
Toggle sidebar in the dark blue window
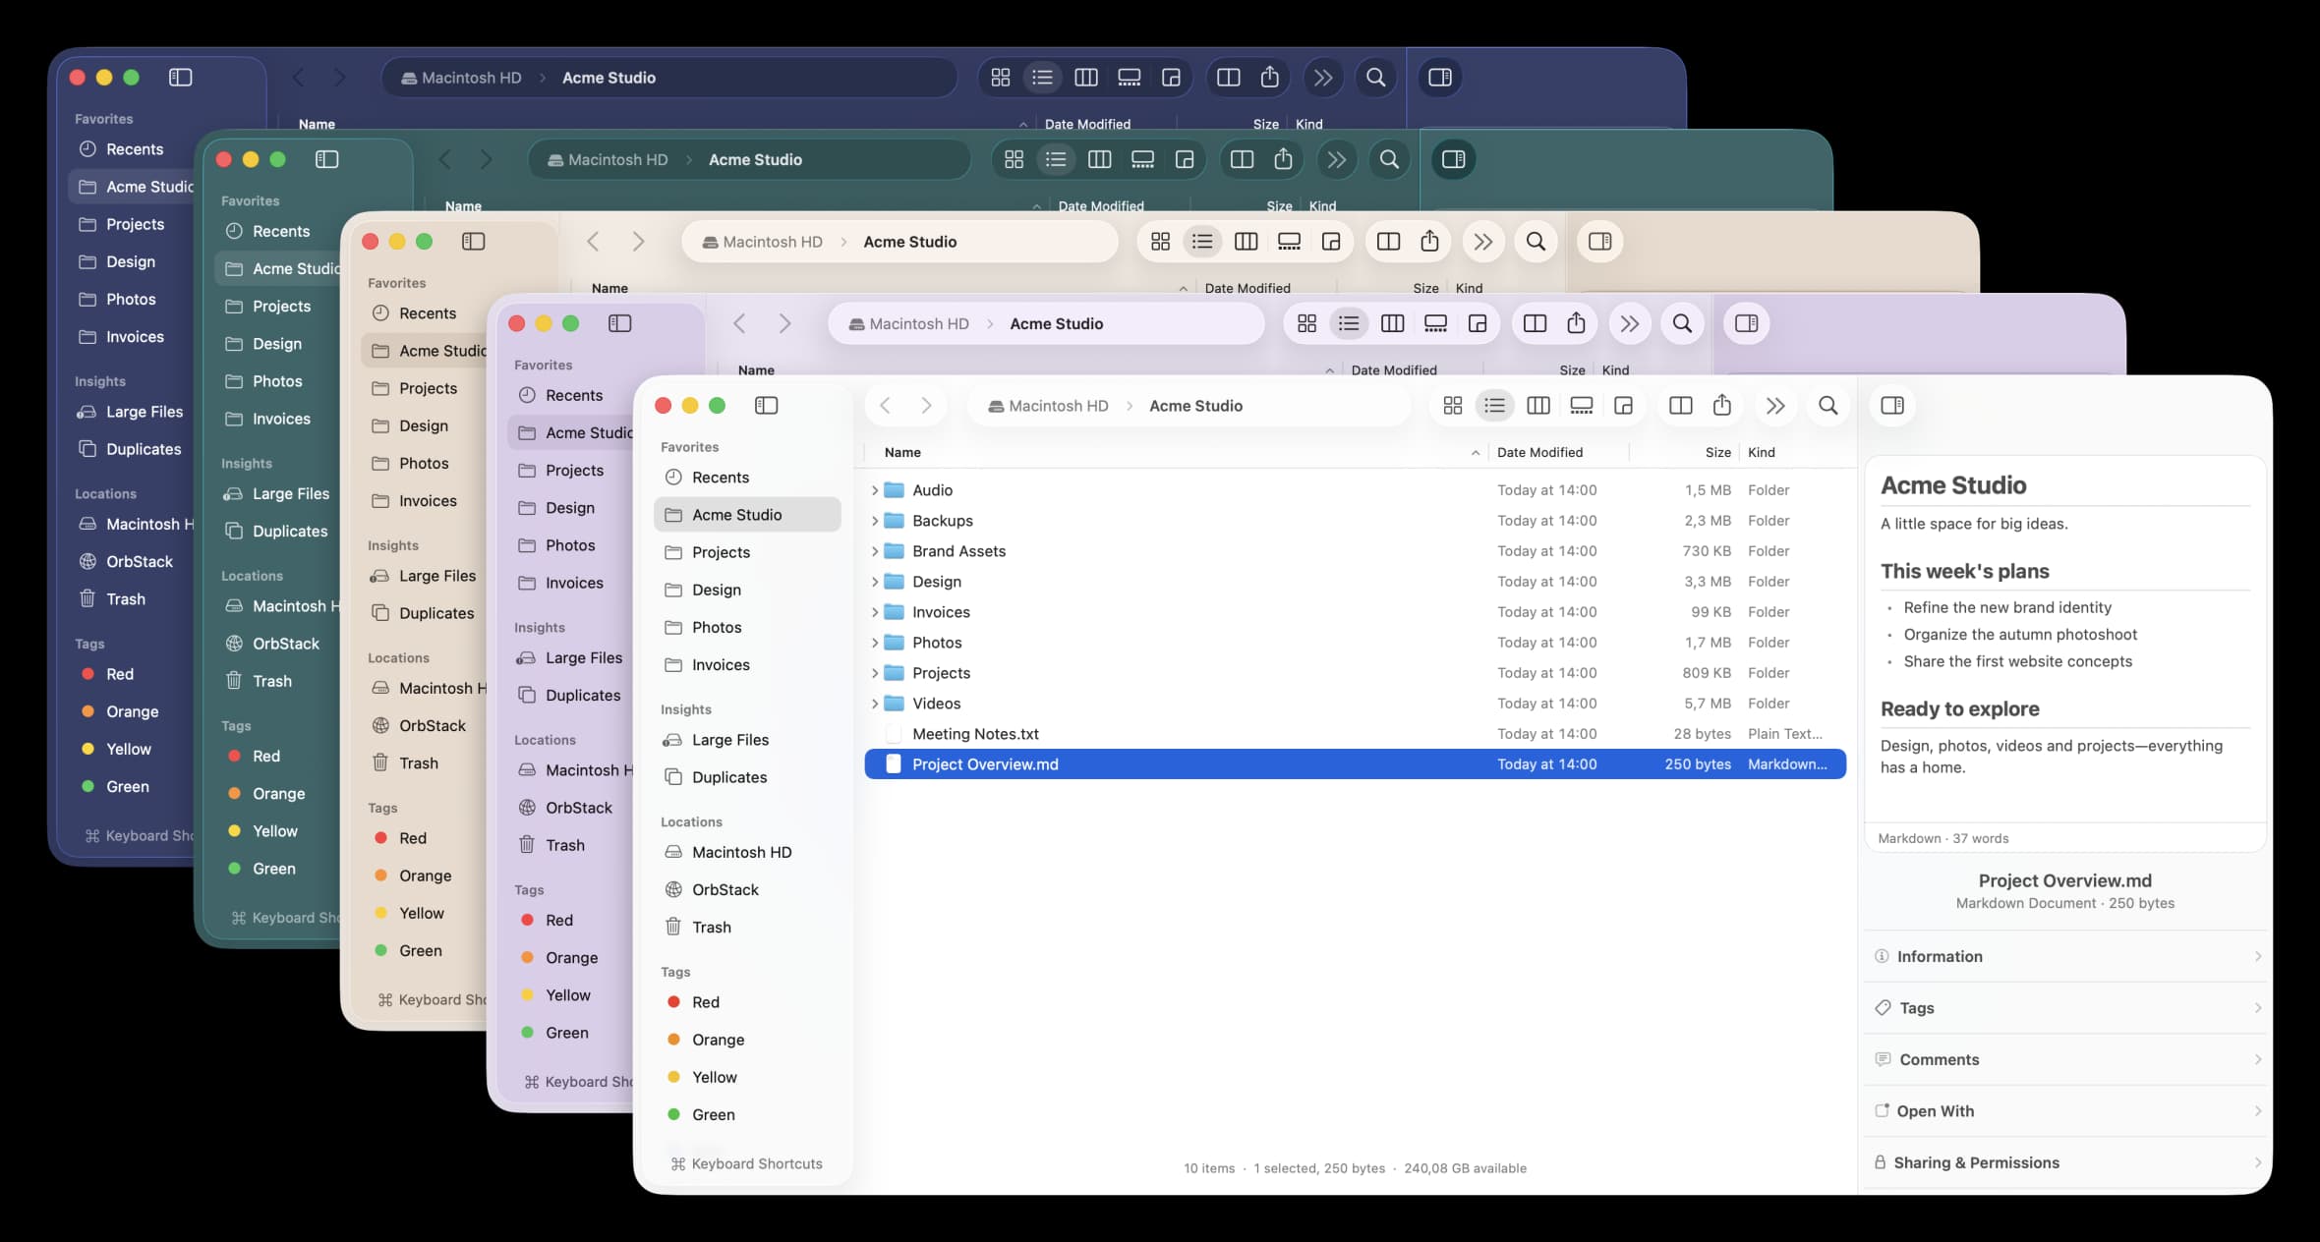180,78
